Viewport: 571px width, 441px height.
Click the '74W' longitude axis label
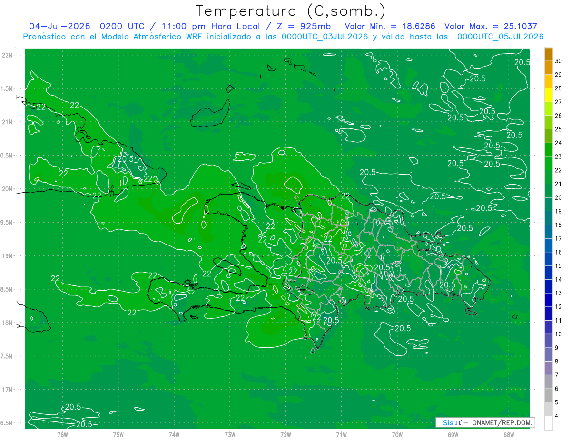pyautogui.click(x=174, y=434)
